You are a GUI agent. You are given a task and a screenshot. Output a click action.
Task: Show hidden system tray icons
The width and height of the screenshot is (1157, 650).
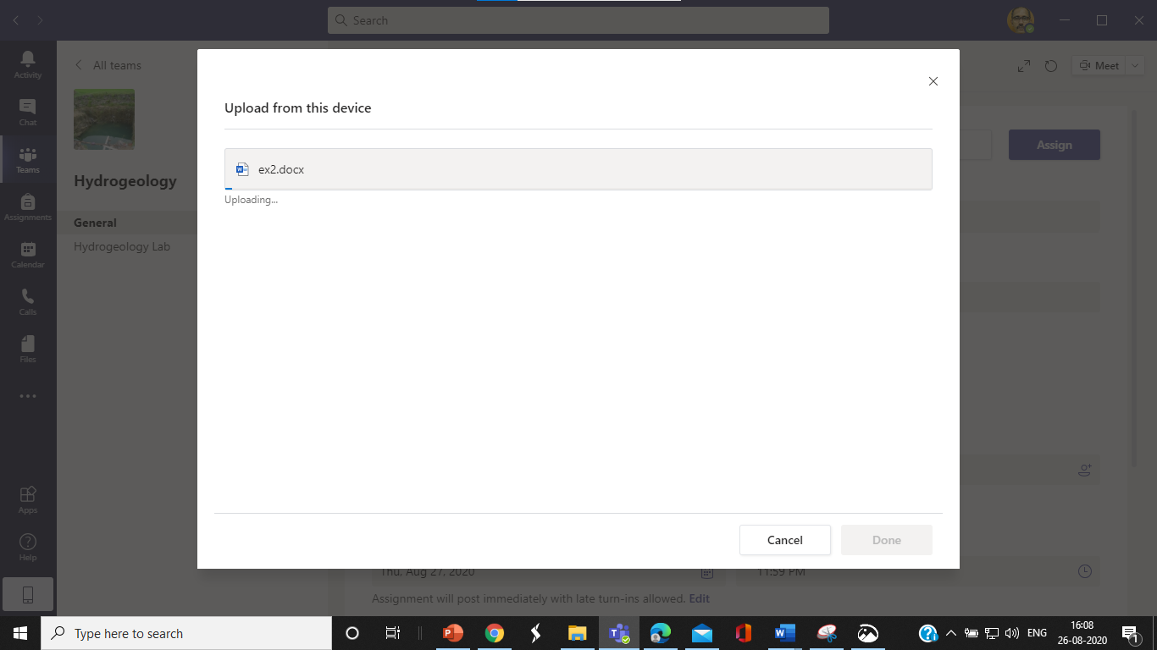tap(950, 633)
